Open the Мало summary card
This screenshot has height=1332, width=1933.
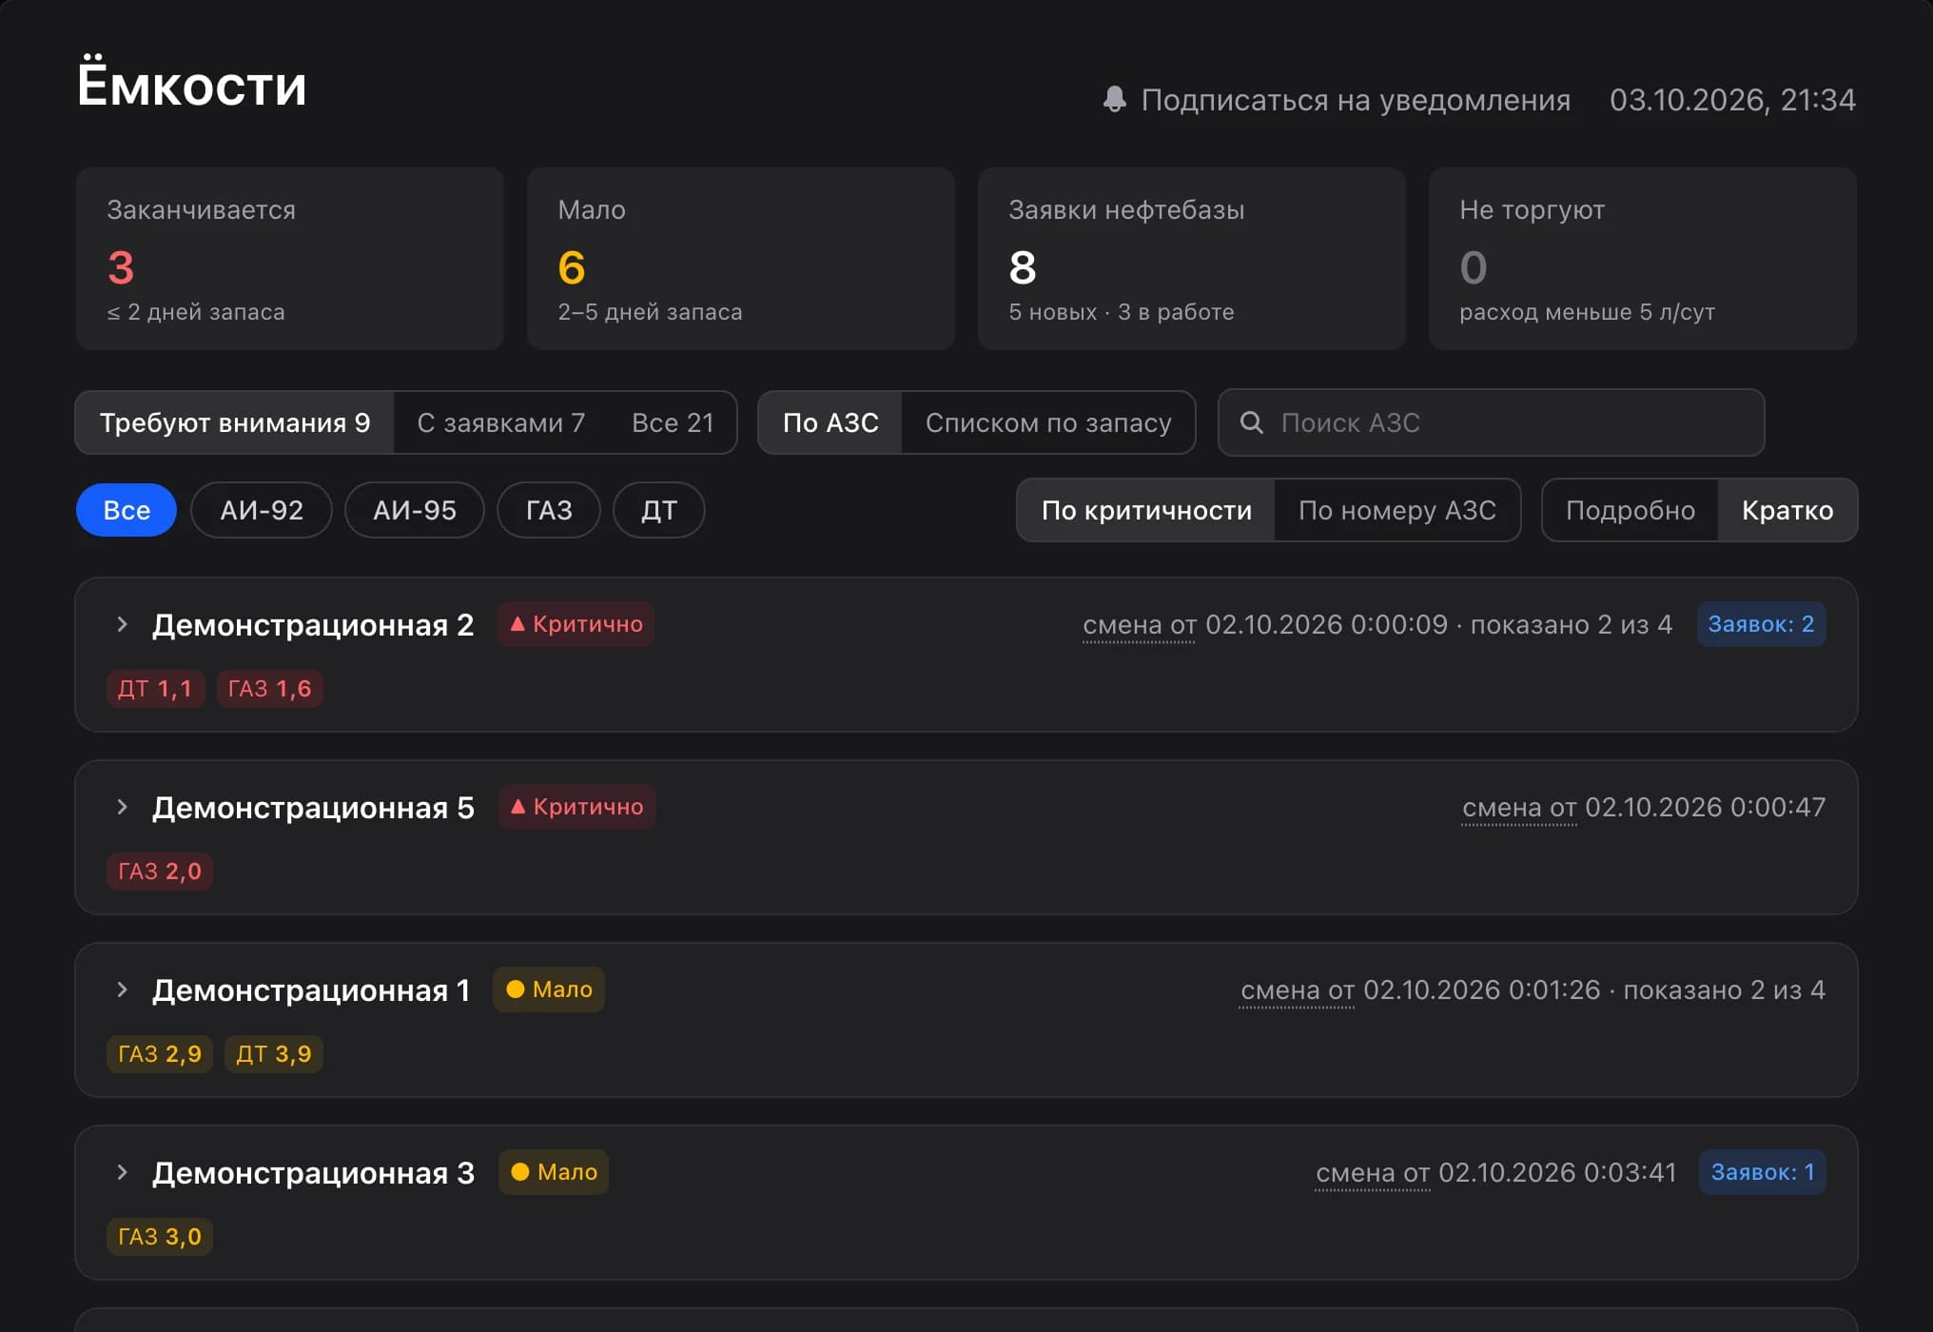click(741, 259)
